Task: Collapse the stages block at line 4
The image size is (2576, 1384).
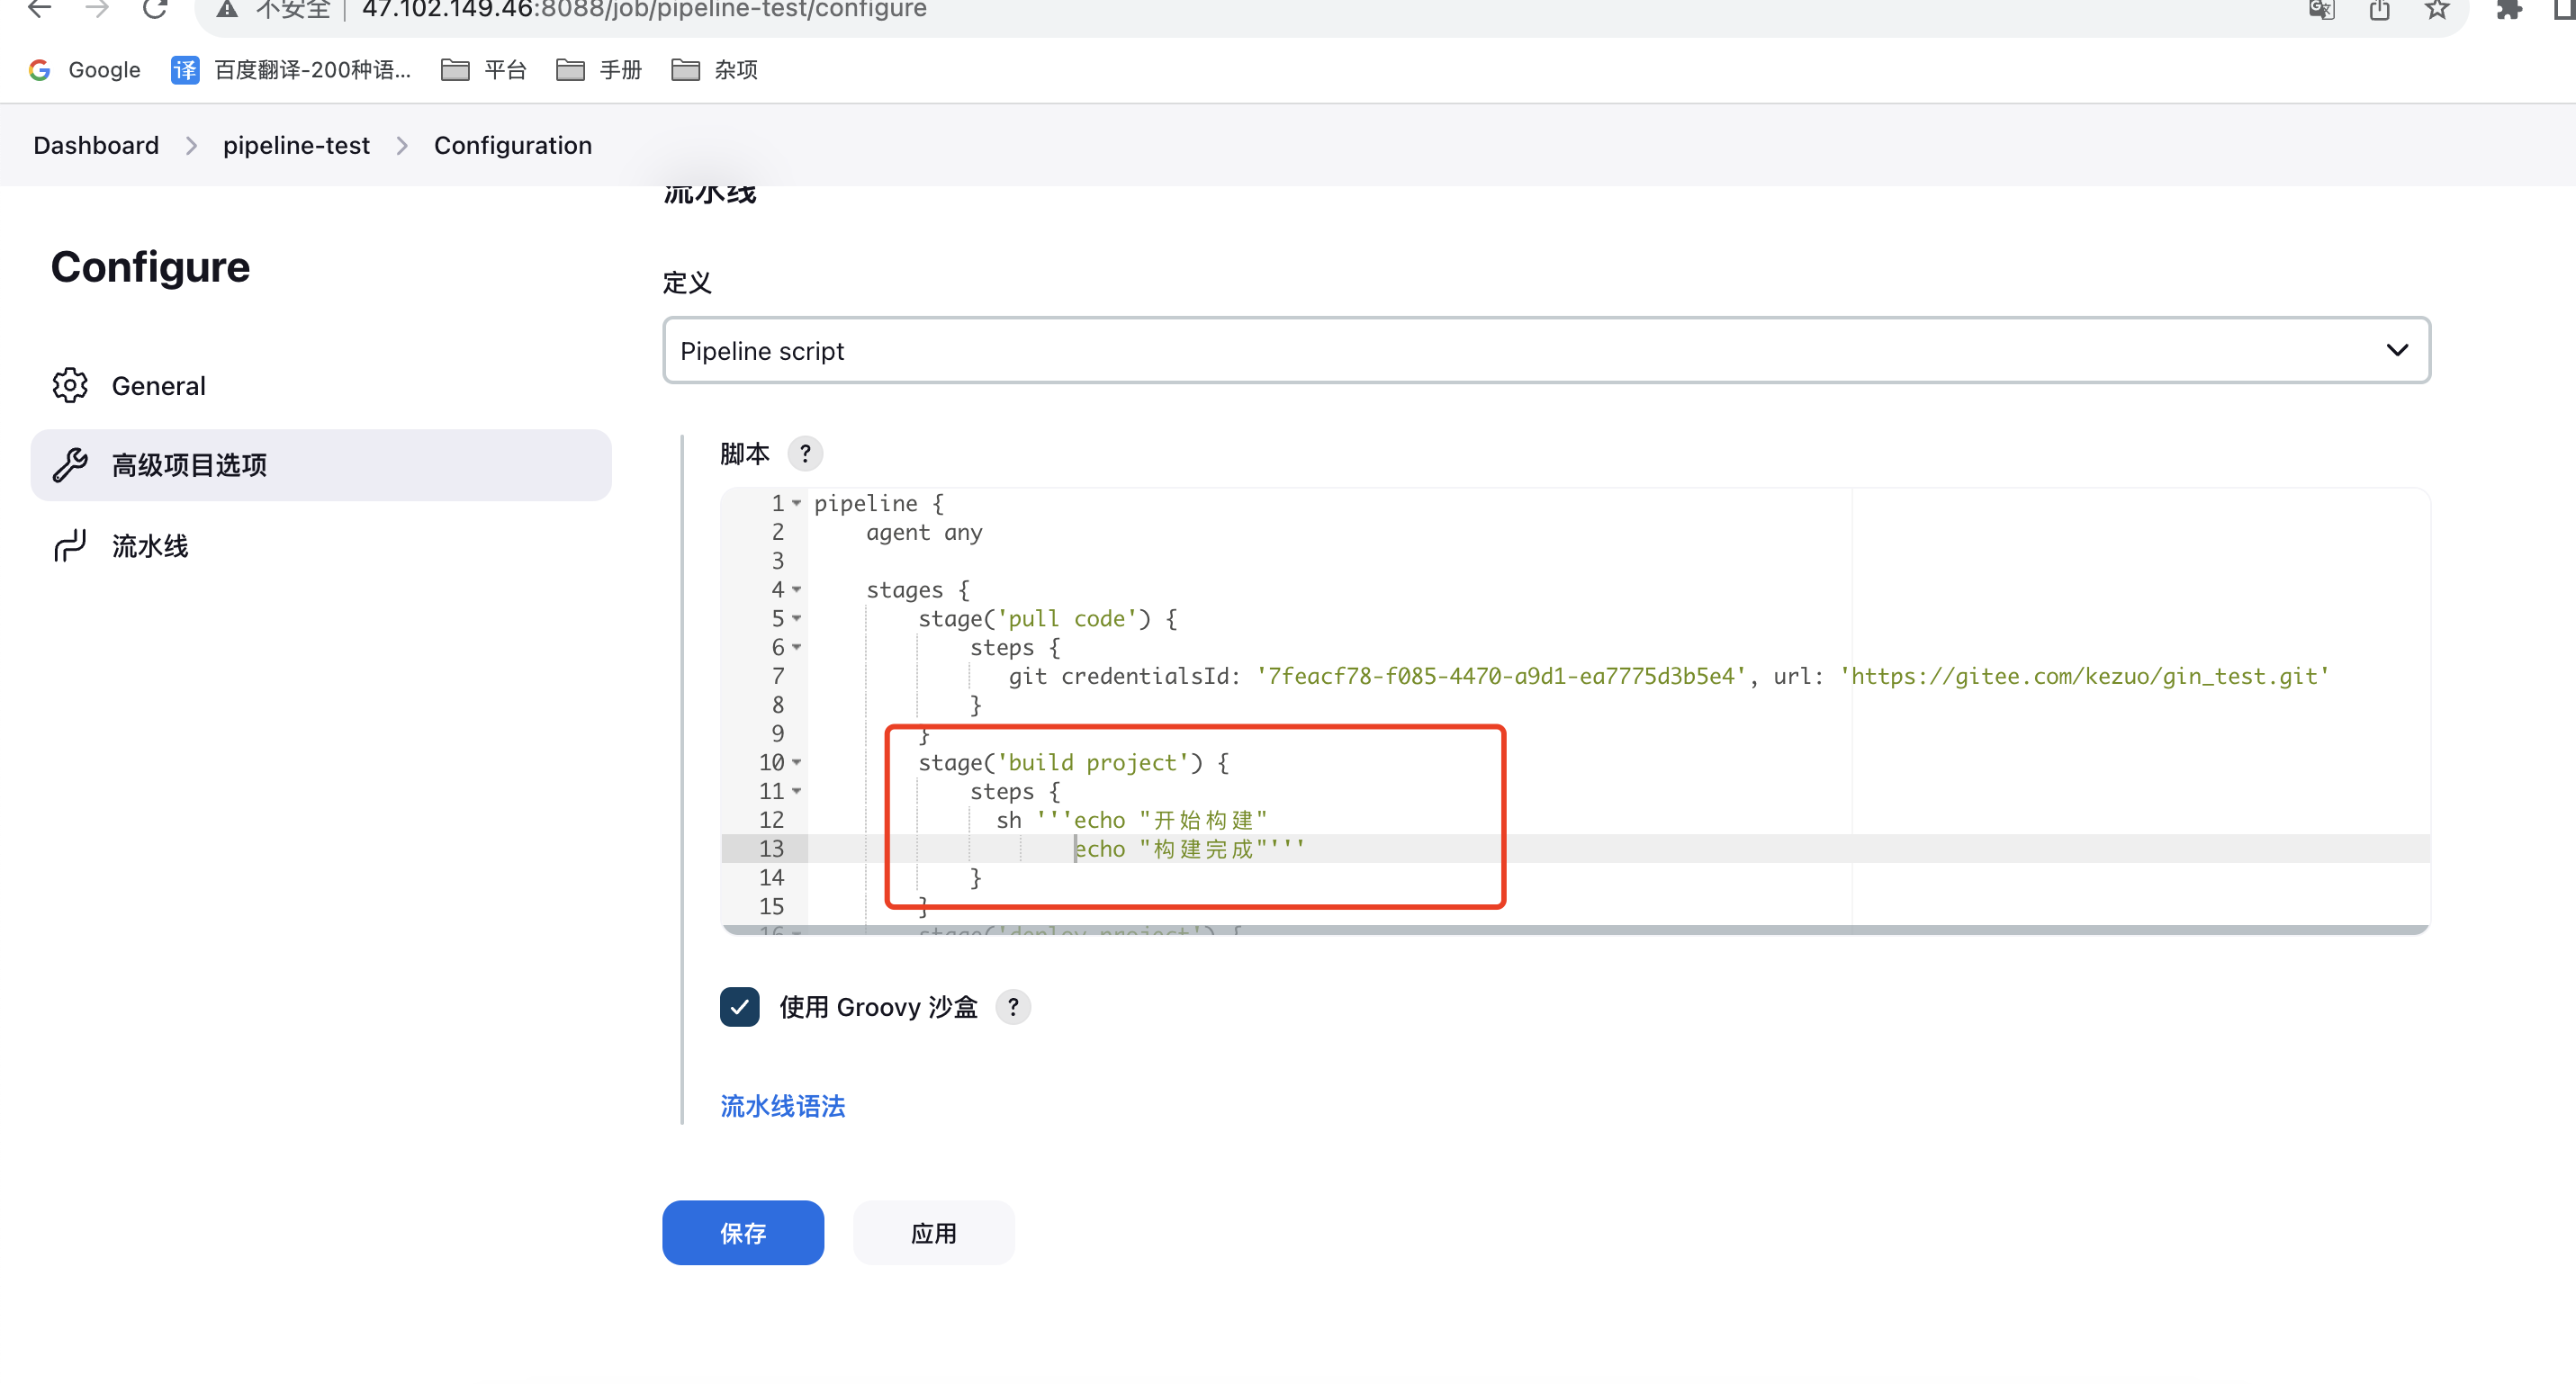Action: pos(797,590)
